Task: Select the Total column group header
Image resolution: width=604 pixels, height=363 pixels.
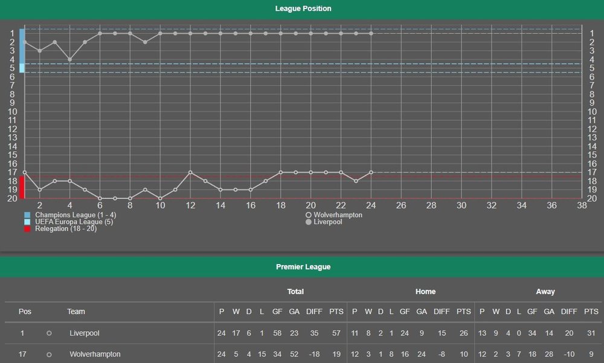Action: [x=295, y=291]
